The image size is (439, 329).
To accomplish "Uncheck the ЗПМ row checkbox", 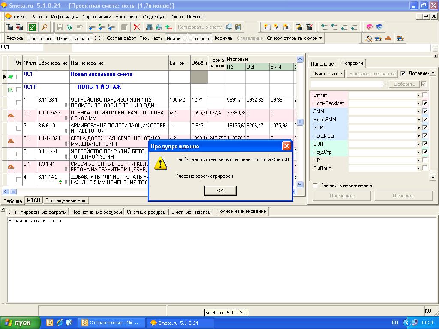I will 425,127.
